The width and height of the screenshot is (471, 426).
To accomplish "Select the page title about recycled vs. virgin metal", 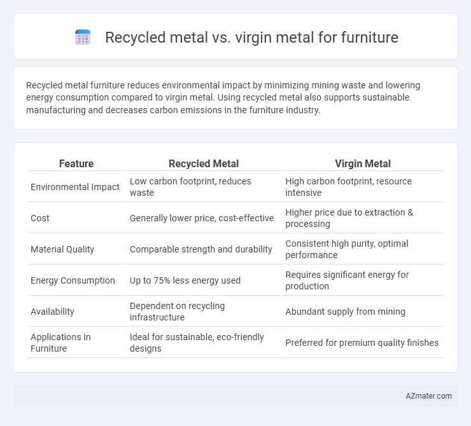I will click(251, 38).
